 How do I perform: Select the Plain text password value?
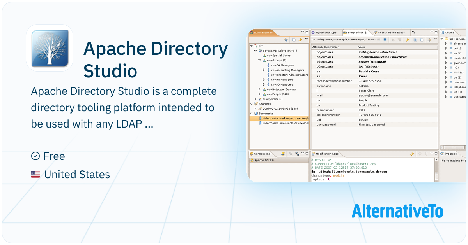point(372,125)
